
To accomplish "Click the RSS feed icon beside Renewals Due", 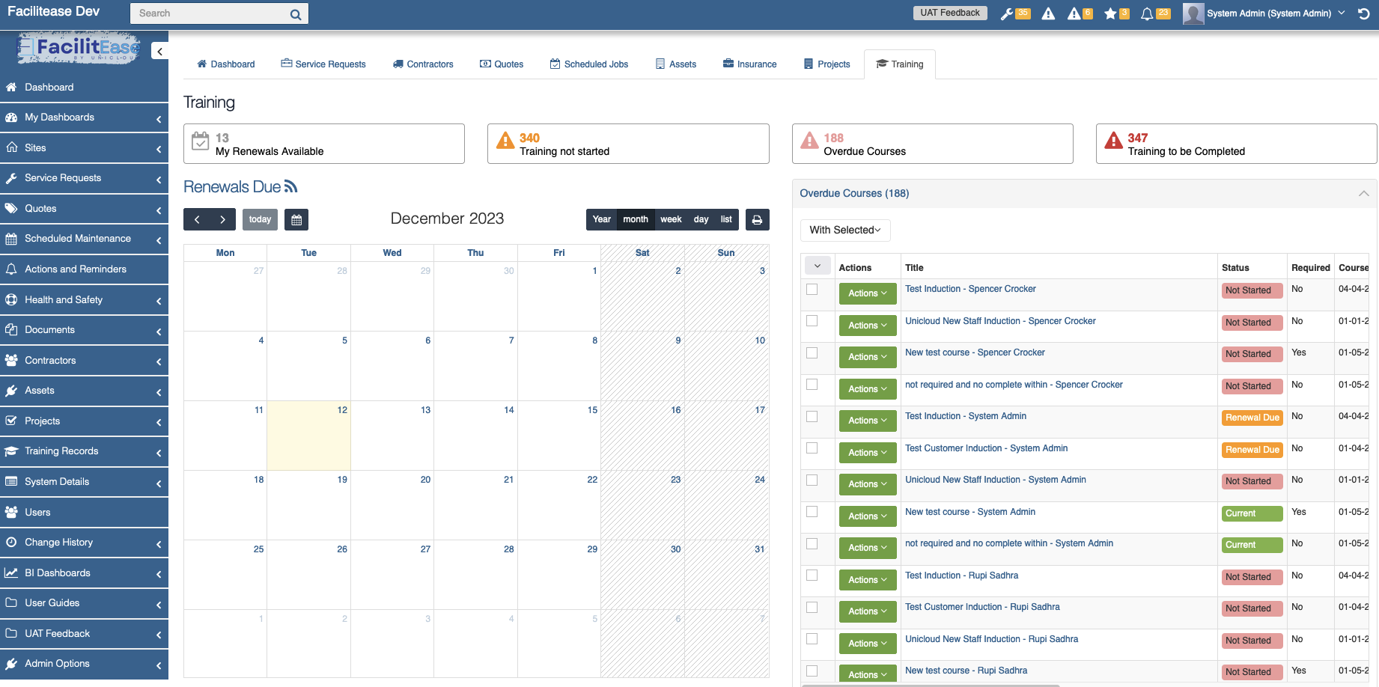I will (x=291, y=186).
